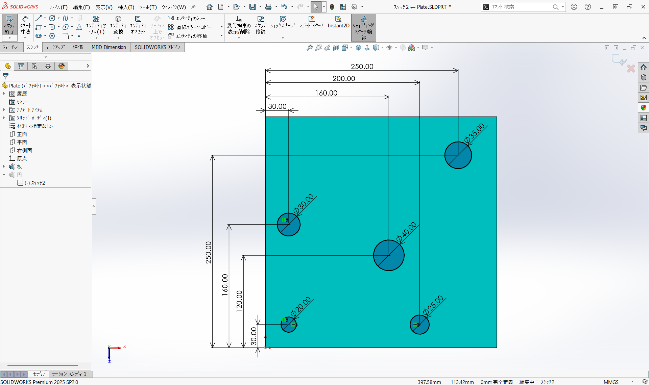Toggle Quick Snaps (クイックスナップ)
Viewport: 649px width, 385px height.
click(283, 22)
